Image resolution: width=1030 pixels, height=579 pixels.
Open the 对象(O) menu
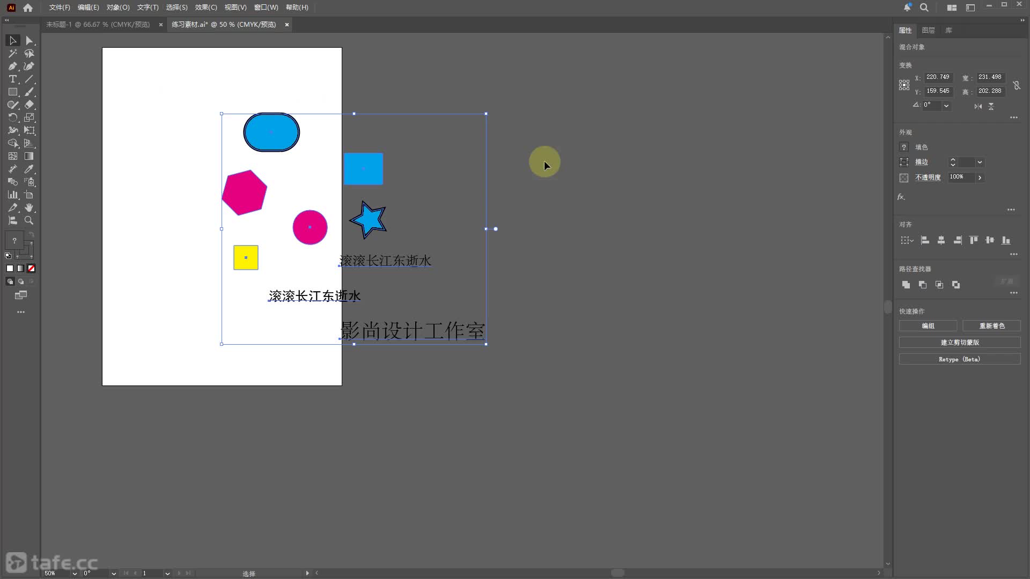click(118, 8)
